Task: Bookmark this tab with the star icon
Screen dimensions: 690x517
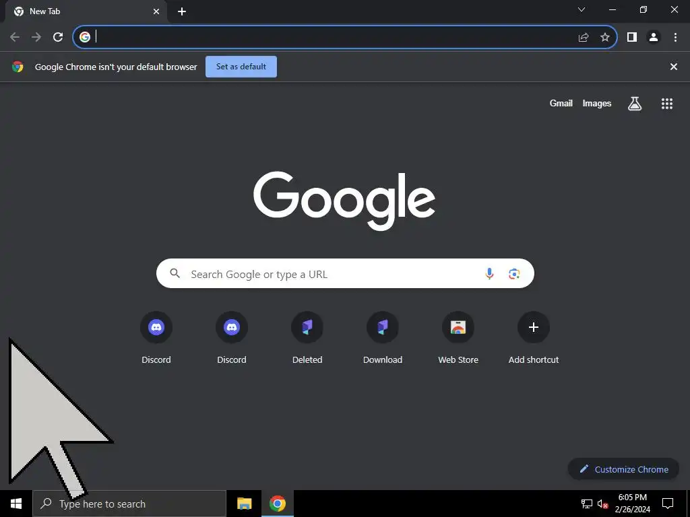Action: (x=605, y=37)
